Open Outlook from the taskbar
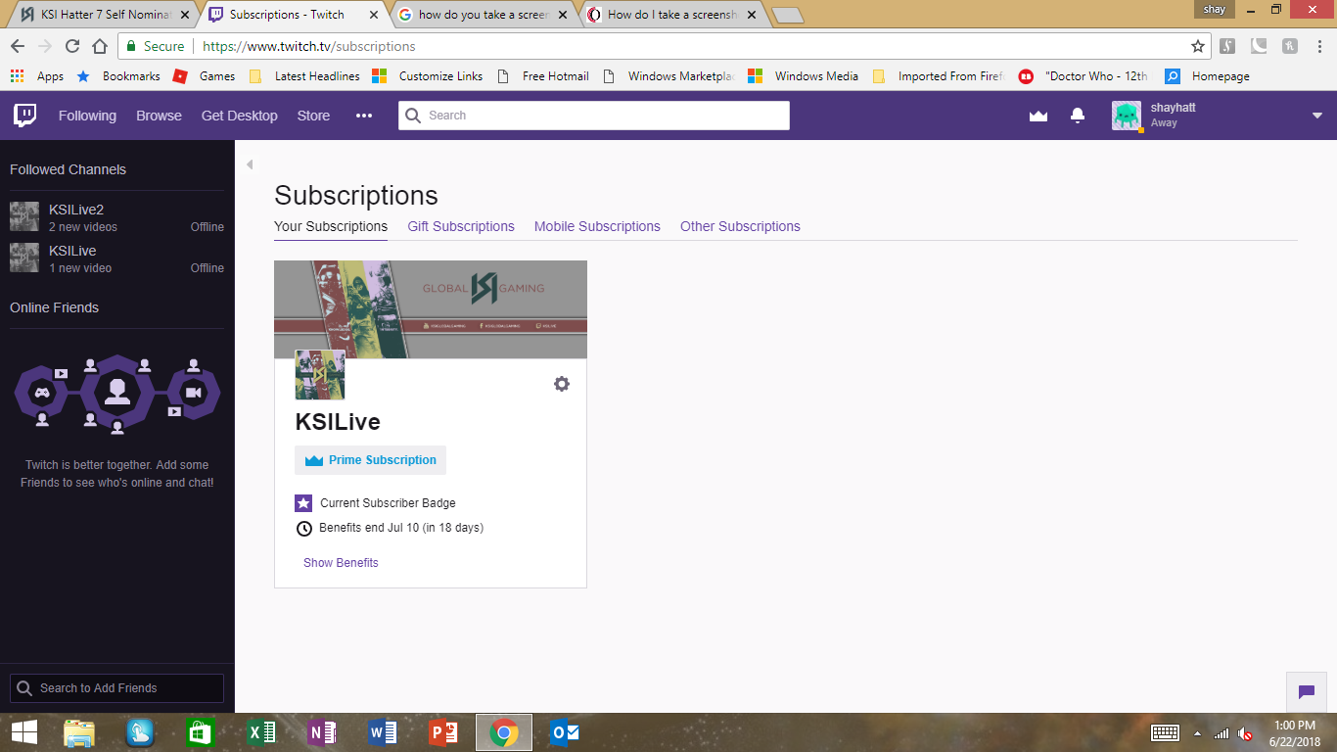Viewport: 1337px width, 752px height. pyautogui.click(x=565, y=732)
